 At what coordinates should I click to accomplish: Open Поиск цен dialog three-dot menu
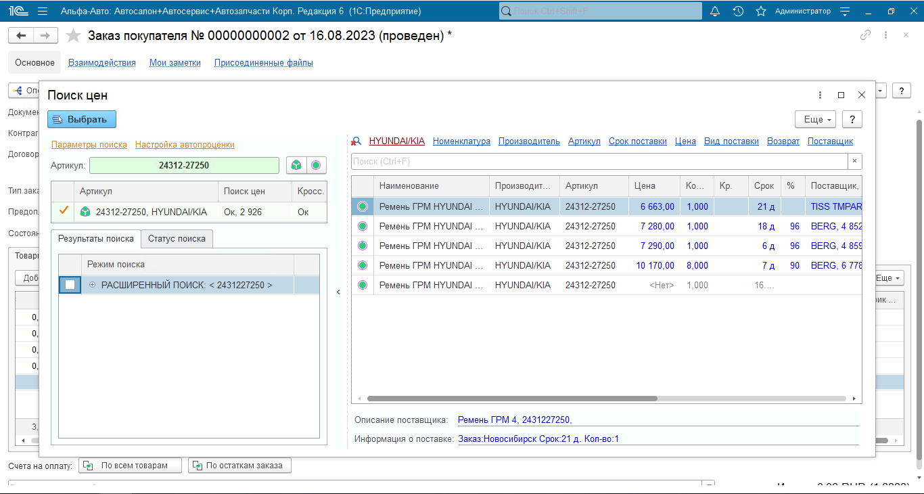[821, 95]
